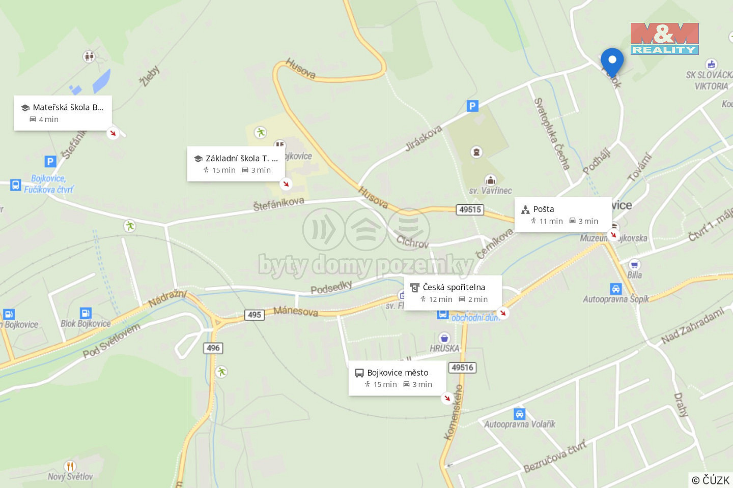Select the Autoopravna Volařík car service icon
733x488 pixels.
coord(519,413)
